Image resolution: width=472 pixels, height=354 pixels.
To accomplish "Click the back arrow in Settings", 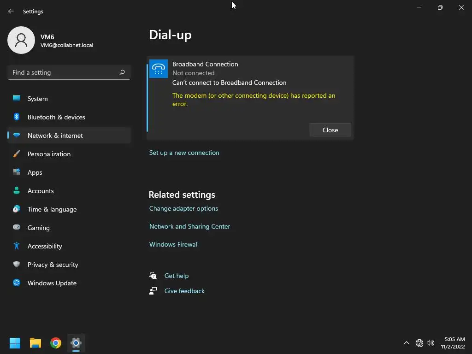I will pyautogui.click(x=11, y=11).
